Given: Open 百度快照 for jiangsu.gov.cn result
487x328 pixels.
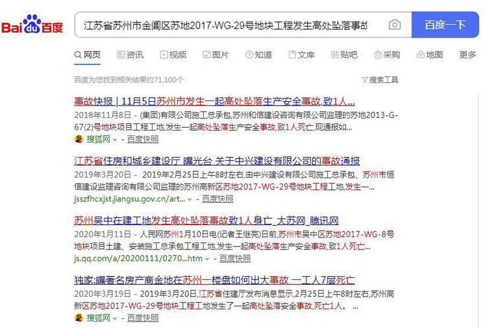Looking at the screenshot, I should coord(218,199).
